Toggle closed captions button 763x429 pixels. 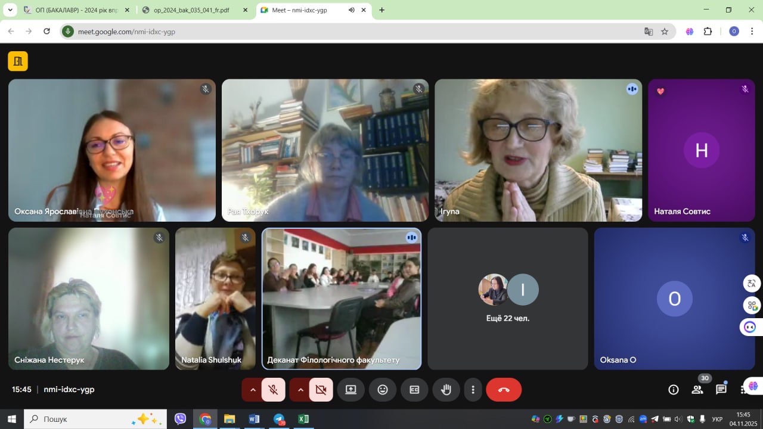[414, 390]
